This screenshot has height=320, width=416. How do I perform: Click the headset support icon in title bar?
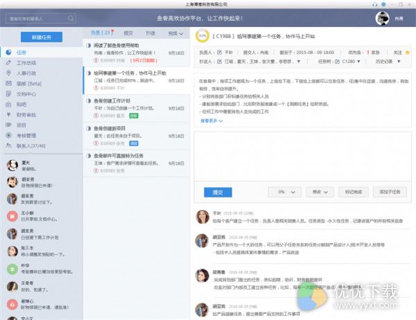point(374,5)
